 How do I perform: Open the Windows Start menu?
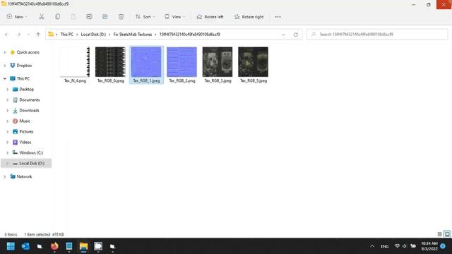pos(11,246)
